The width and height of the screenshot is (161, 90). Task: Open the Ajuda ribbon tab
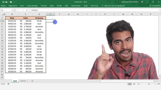pos(86,6)
